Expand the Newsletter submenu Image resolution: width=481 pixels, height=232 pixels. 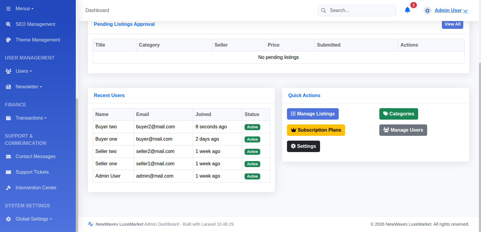click(x=29, y=87)
